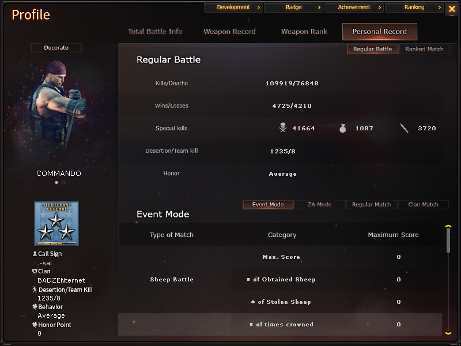This screenshot has height=346, width=461.
Task: Click the Clan shield icon
Action: point(35,271)
